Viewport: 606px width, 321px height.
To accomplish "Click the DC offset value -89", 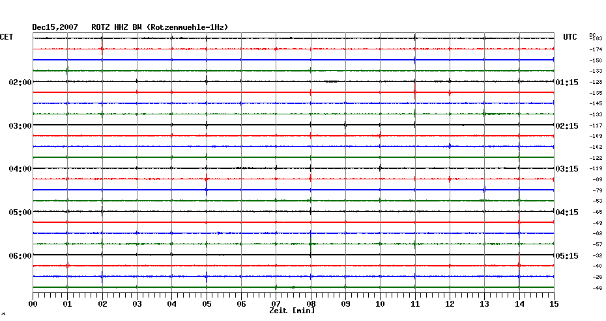I will [x=597, y=179].
